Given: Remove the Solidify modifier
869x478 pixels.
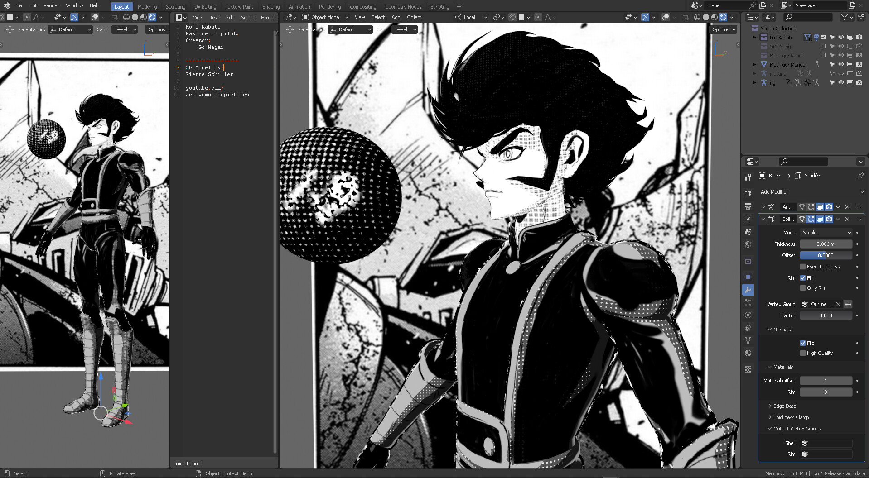Looking at the screenshot, I should click(847, 219).
